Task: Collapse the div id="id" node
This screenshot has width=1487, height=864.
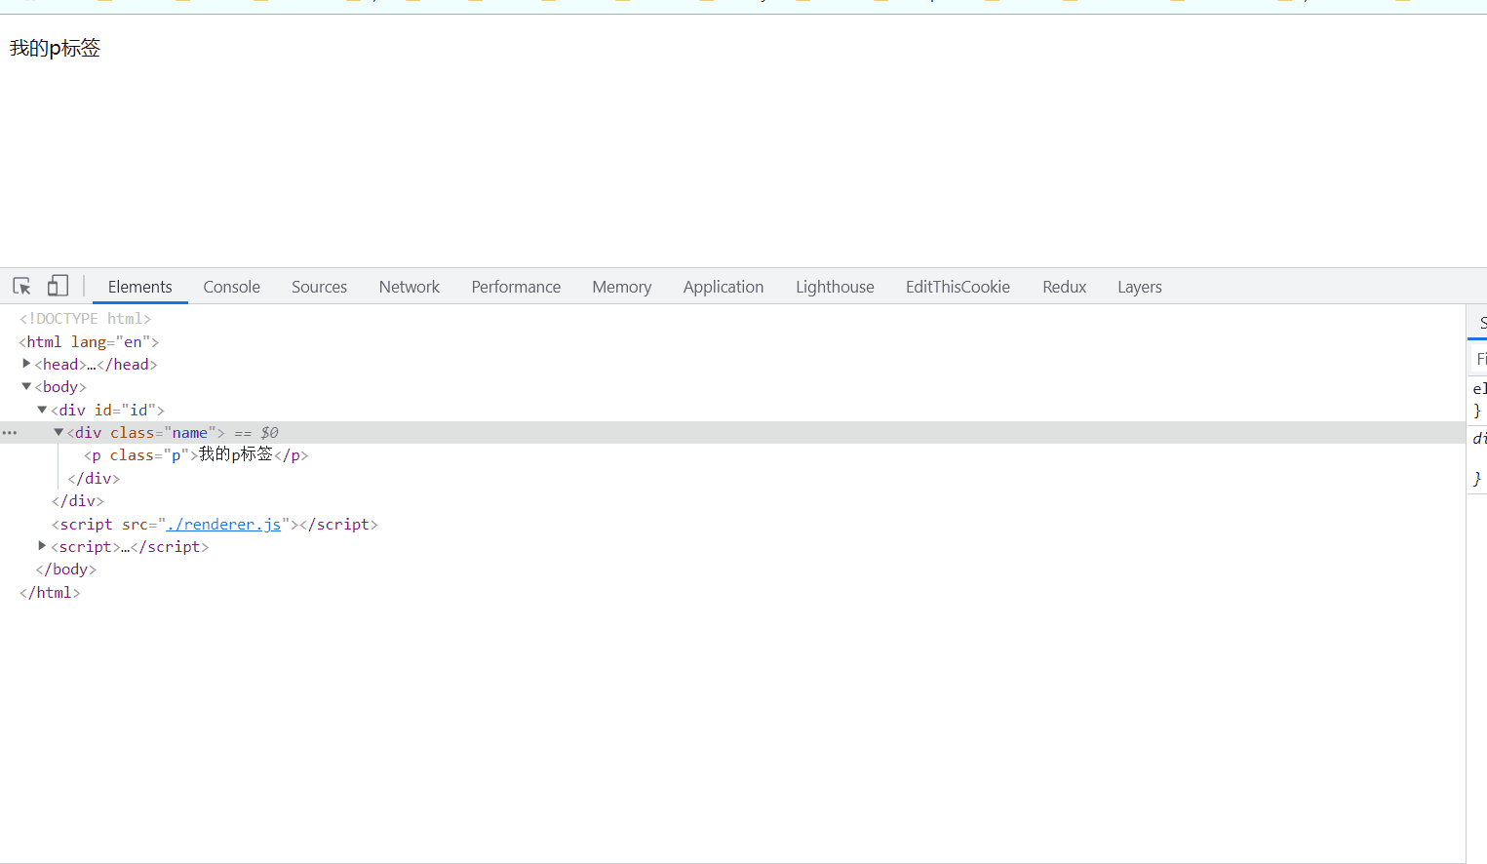Action: pyautogui.click(x=42, y=410)
